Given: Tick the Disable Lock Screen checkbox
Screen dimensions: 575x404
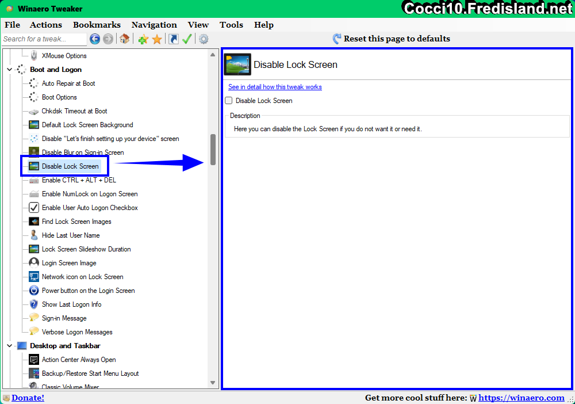Looking at the screenshot, I should coord(229,101).
